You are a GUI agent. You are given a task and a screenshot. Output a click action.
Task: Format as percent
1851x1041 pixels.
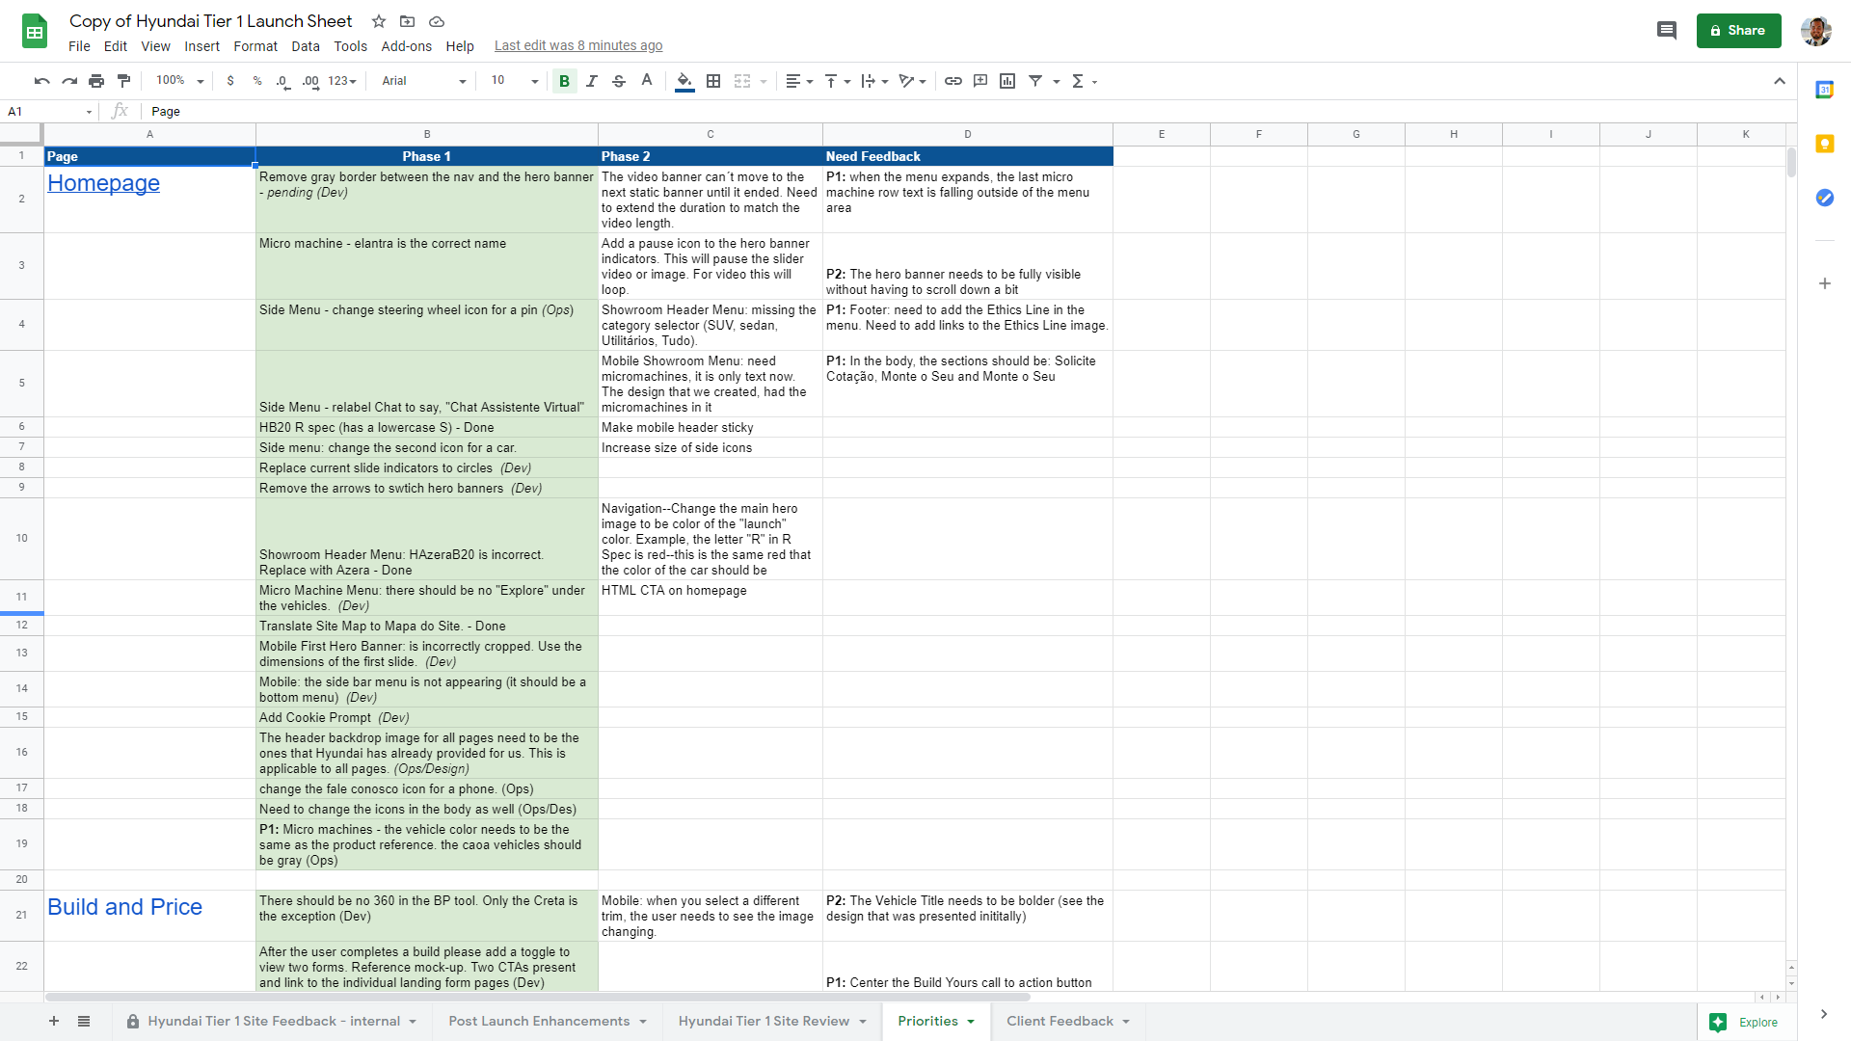257,81
